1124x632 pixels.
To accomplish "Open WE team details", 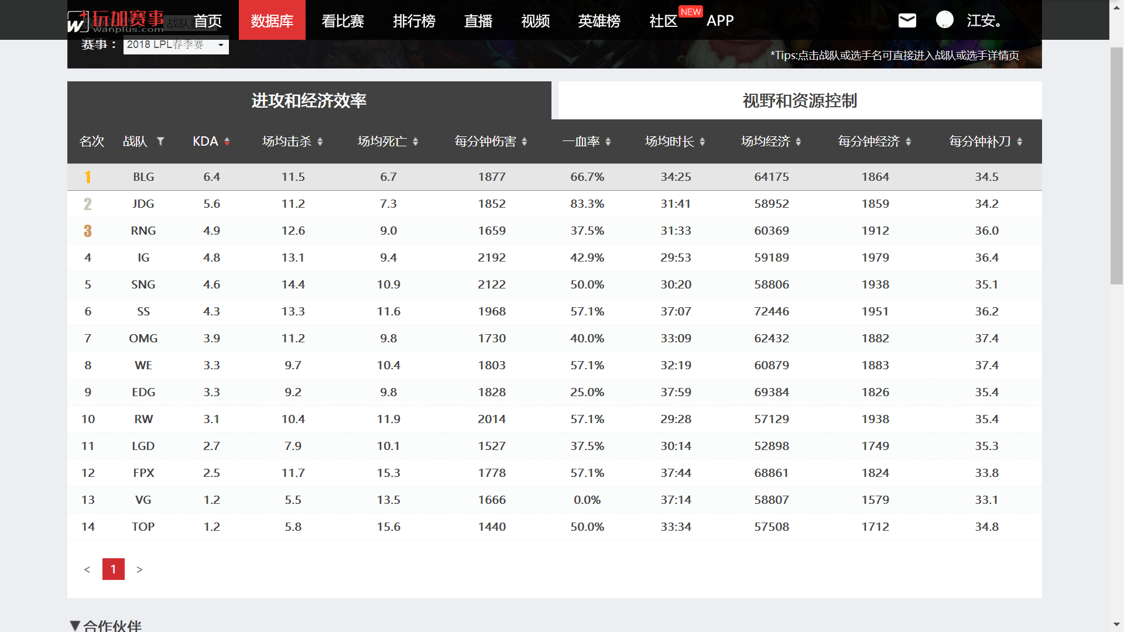I will (x=143, y=365).
